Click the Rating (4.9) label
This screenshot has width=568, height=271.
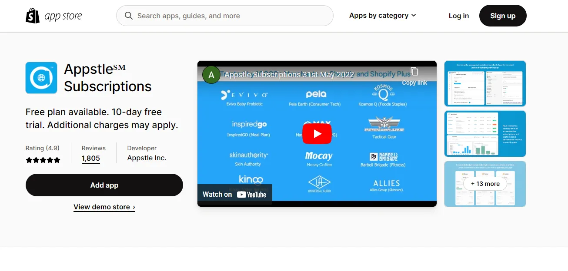point(43,148)
